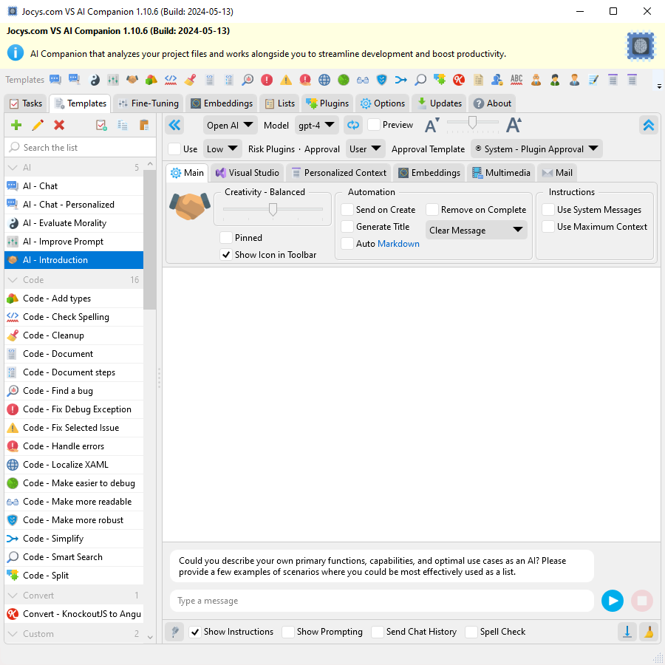The width and height of the screenshot is (665, 665).
Task: Click the Copy icon in list toolbar
Action: coord(123,125)
